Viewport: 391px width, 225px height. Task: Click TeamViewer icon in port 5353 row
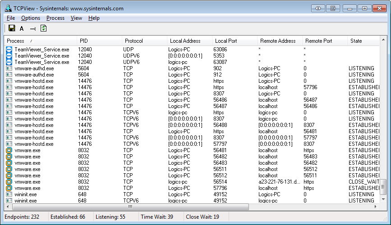tap(9, 55)
